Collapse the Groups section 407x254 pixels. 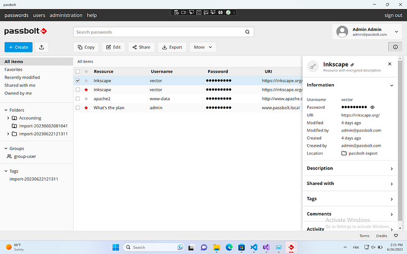pyautogui.click(x=6, y=148)
